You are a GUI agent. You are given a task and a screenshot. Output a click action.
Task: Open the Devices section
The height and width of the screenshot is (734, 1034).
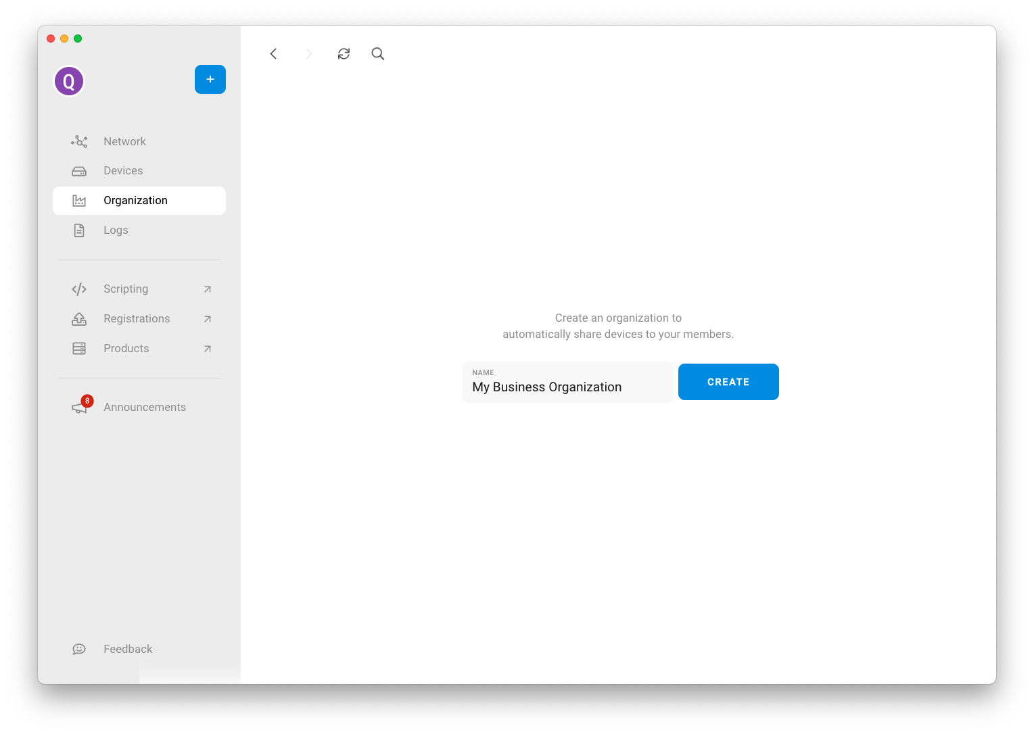pyautogui.click(x=139, y=171)
